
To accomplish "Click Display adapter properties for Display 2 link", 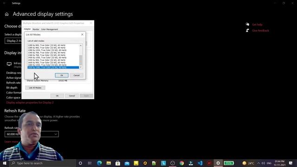I will tap(30, 103).
